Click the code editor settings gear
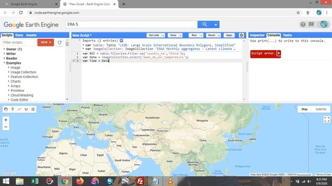Viewport: 332px width, 186px height. pos(241,35)
